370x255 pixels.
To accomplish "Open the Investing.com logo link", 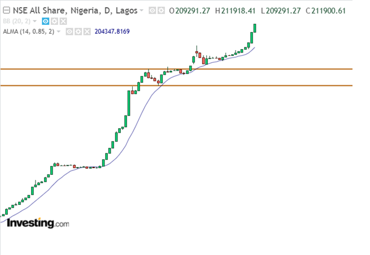I will [37, 223].
